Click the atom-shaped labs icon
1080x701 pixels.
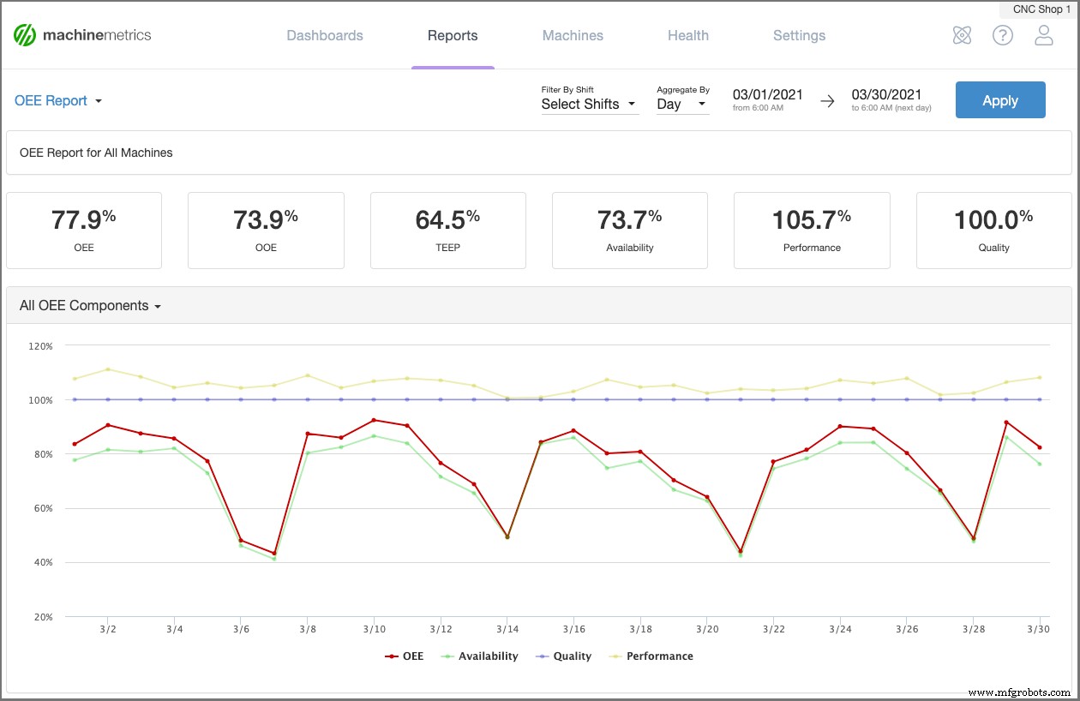click(962, 35)
